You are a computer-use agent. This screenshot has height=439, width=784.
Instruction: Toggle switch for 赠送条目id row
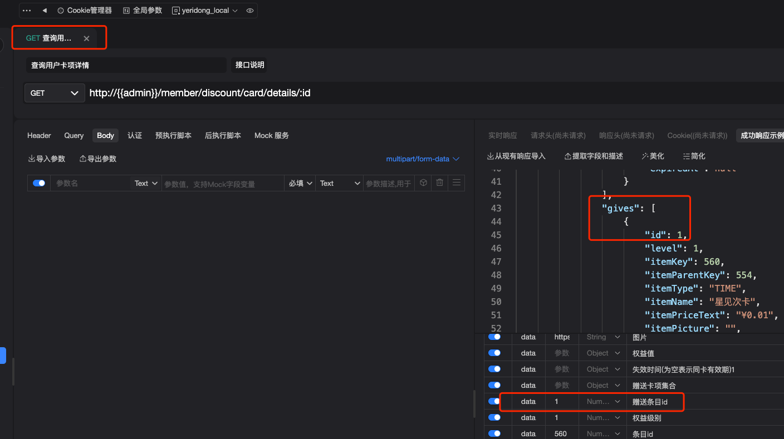[494, 401]
